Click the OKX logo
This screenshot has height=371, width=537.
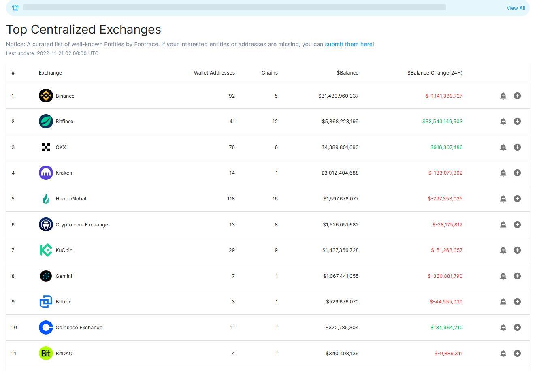tap(46, 147)
